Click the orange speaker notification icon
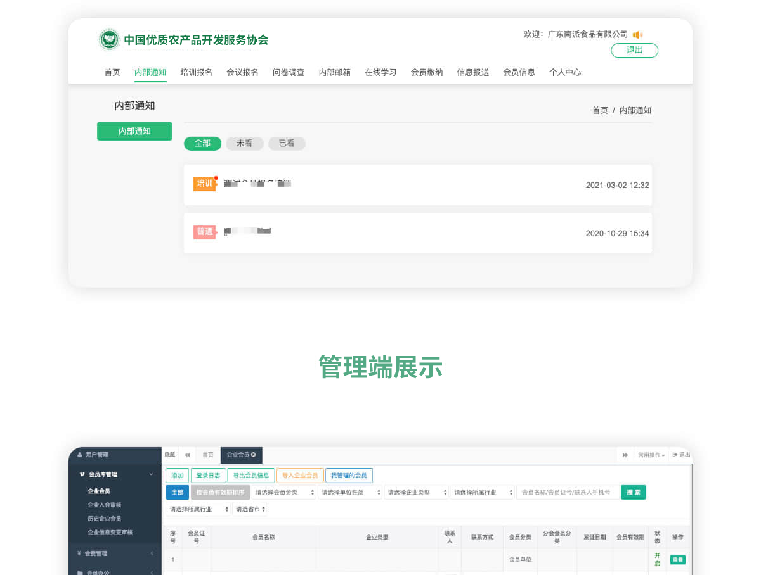Image resolution: width=761 pixels, height=575 pixels. 637,35
